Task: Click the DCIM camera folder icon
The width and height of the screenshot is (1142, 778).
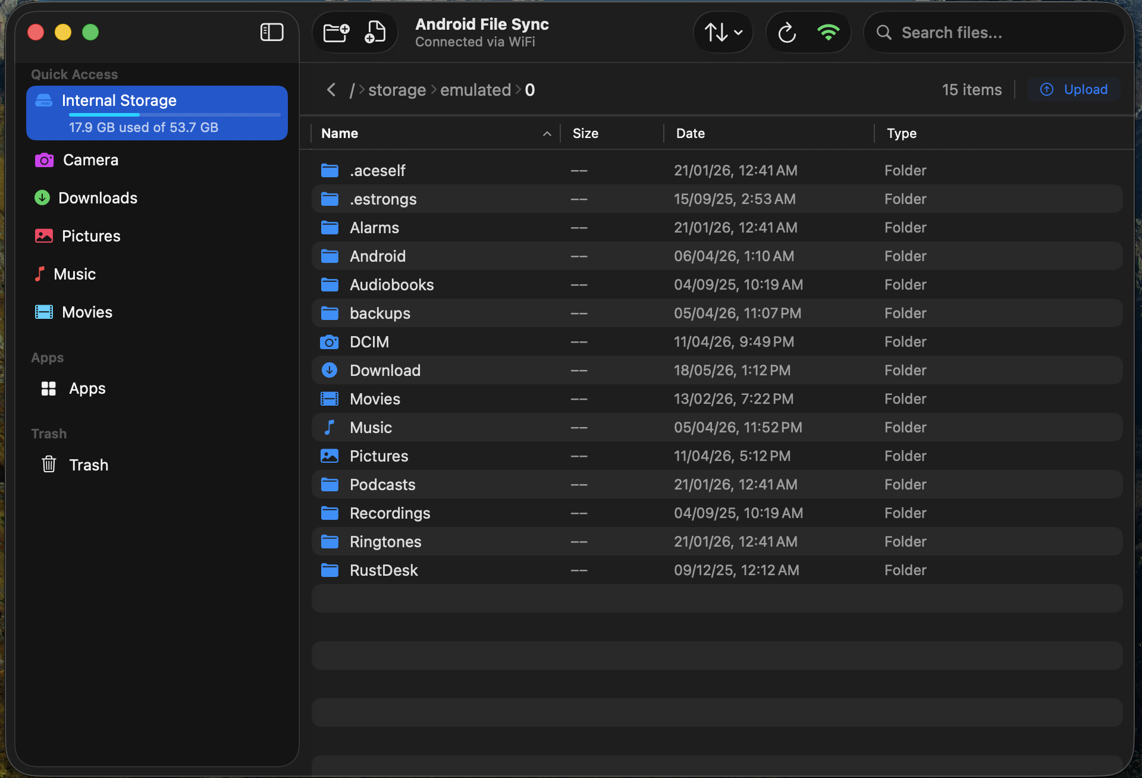Action: pyautogui.click(x=330, y=342)
